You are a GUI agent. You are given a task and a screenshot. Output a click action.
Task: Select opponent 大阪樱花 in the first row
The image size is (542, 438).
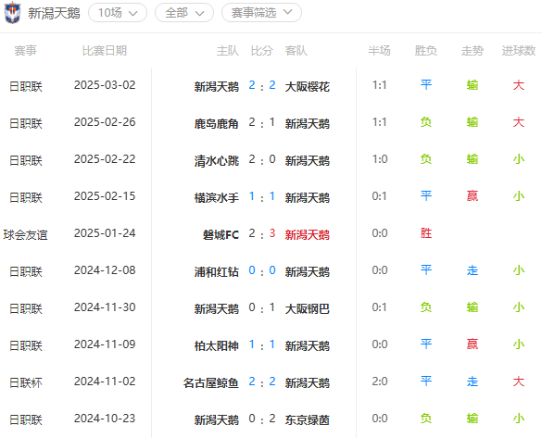tap(308, 86)
